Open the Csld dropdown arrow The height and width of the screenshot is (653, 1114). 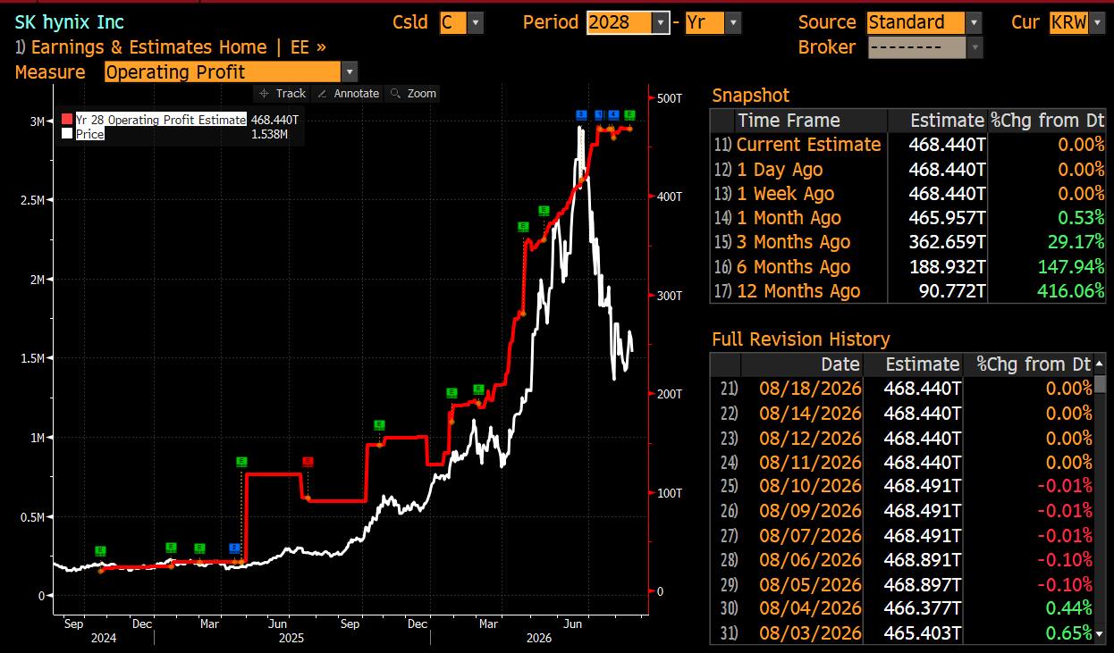(x=476, y=23)
